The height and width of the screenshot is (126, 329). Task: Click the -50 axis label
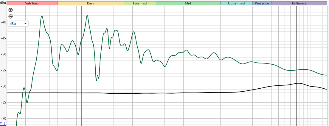click(4, 54)
